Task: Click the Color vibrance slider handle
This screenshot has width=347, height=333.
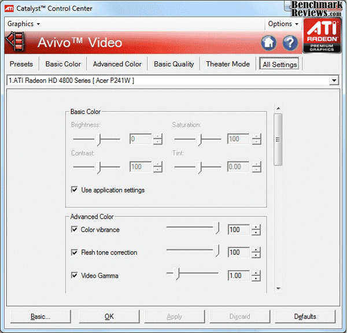Action: 216,228
